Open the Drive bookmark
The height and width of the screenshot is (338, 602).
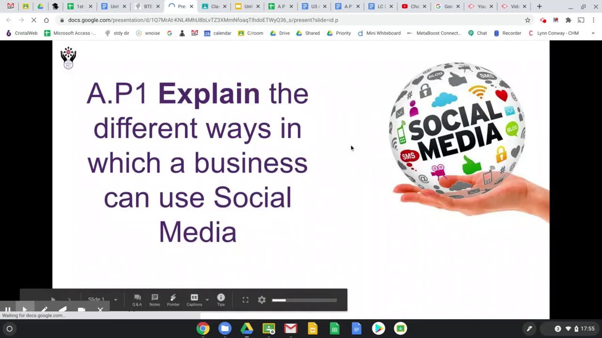tap(279, 33)
